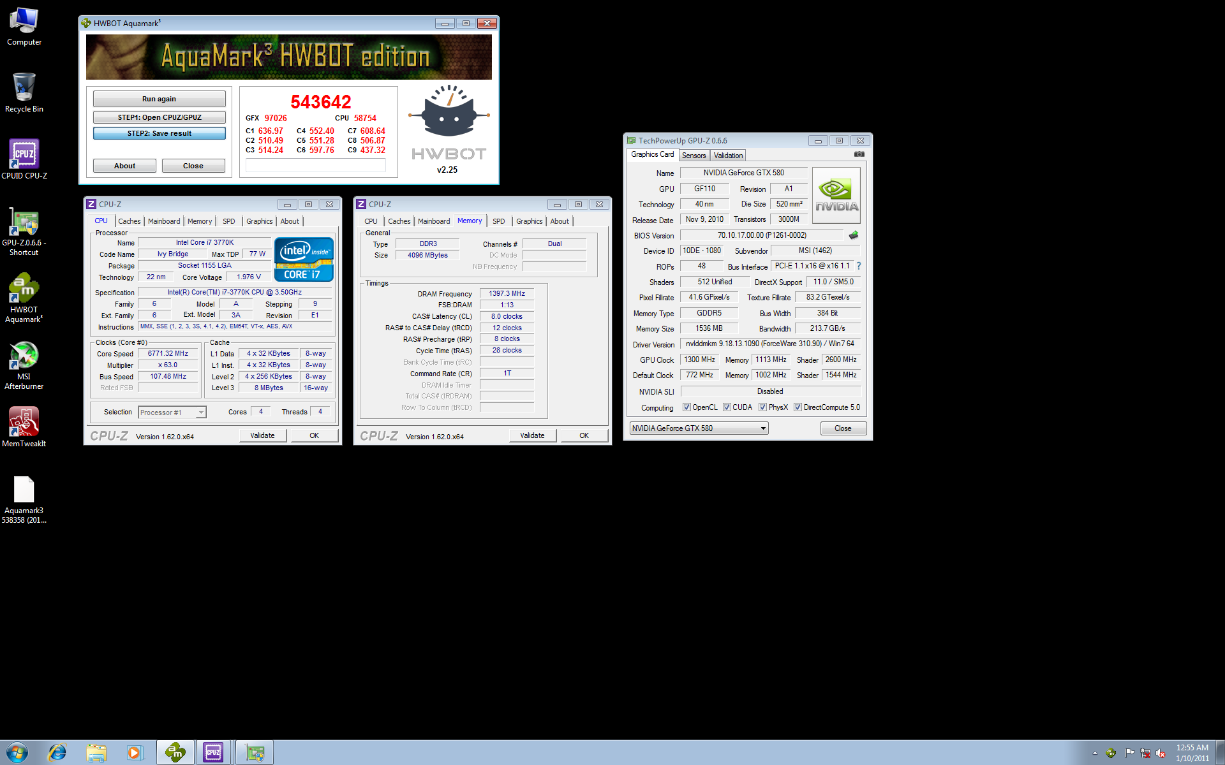Click STEP1: Open CPUZ/GPUZ button
This screenshot has width=1225, height=765.
click(160, 117)
